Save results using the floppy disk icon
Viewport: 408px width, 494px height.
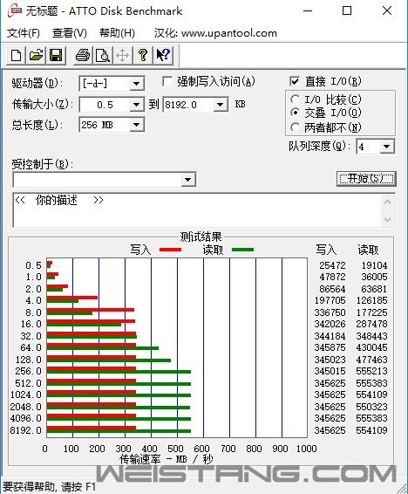[x=57, y=56]
